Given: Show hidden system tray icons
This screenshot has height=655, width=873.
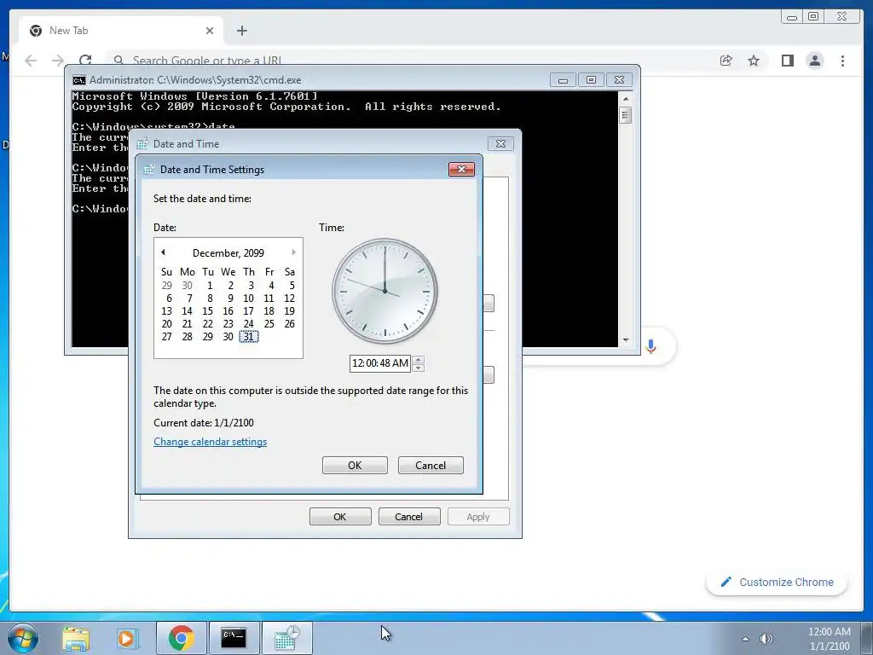Looking at the screenshot, I should tap(745, 639).
